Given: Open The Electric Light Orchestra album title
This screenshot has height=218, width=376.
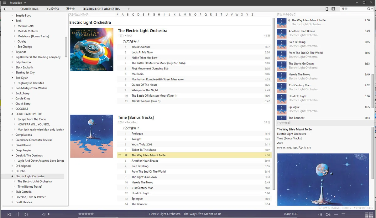Looking at the screenshot, I should (143, 31).
